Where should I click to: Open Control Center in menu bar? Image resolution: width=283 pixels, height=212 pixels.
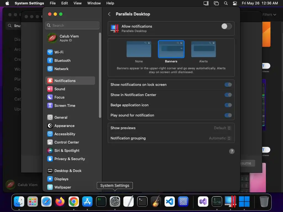tap(235, 3)
